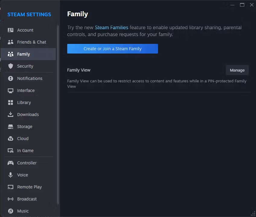256x217 pixels.
Task: Manage Family View settings
Action: 237,70
